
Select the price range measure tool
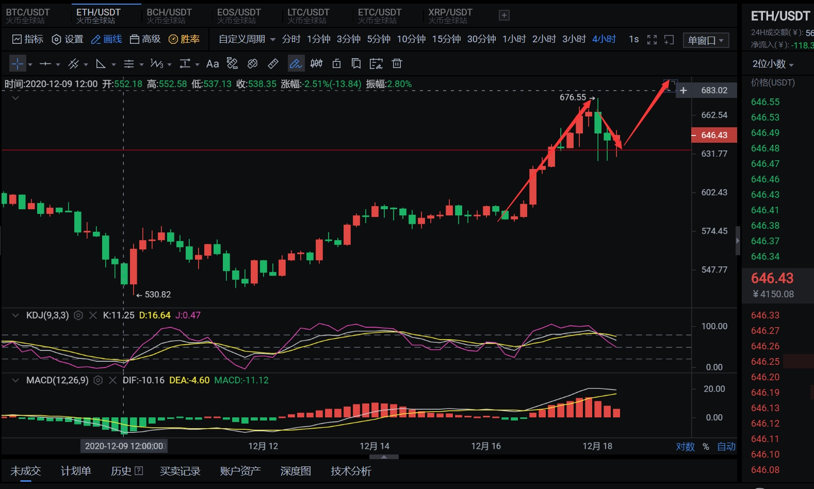tap(185, 64)
